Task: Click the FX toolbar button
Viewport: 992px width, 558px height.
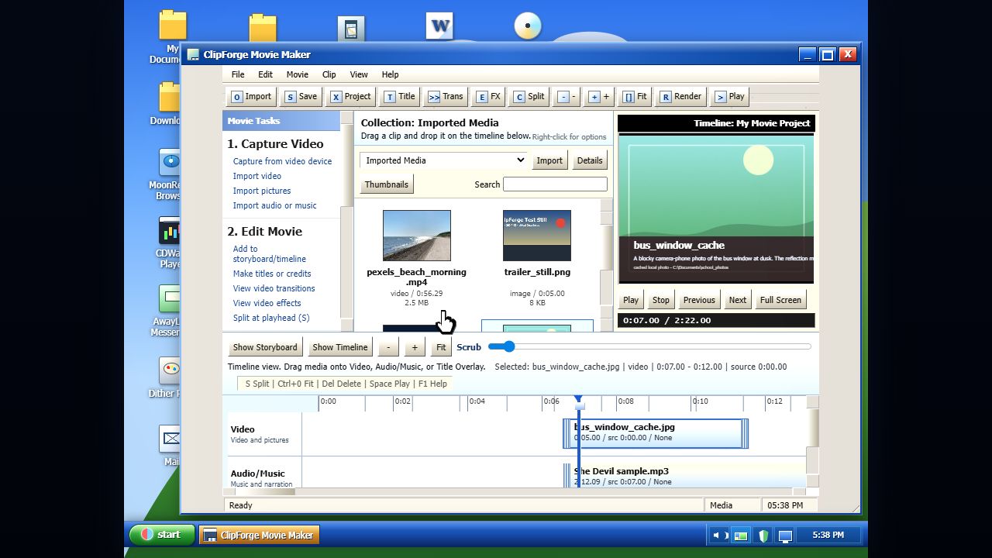Action: click(488, 97)
